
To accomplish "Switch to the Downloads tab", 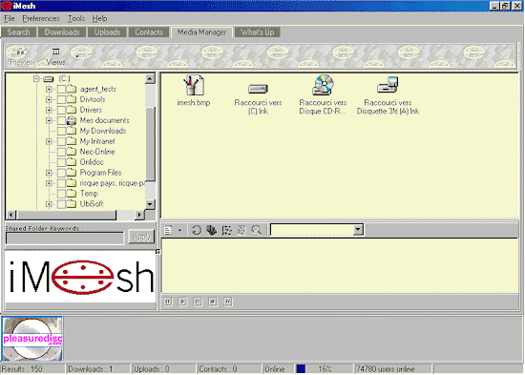I will 62,32.
